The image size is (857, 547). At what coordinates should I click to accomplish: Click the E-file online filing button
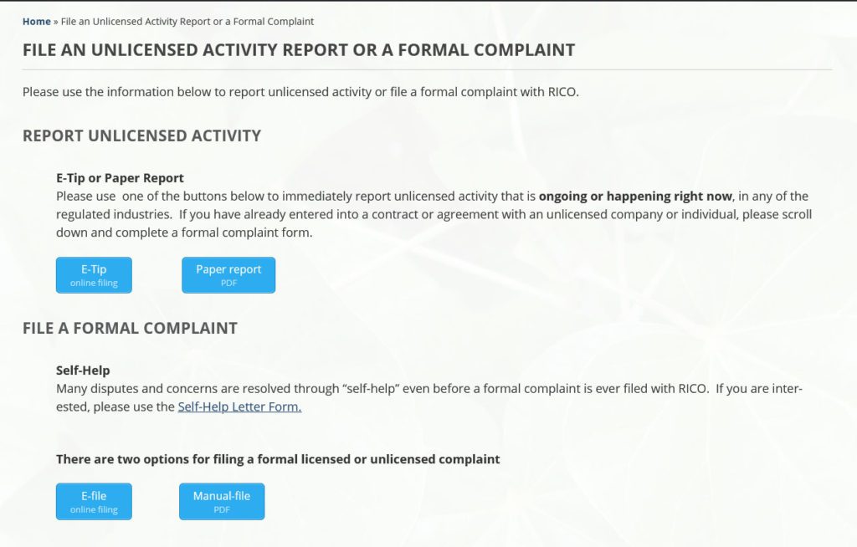[94, 502]
